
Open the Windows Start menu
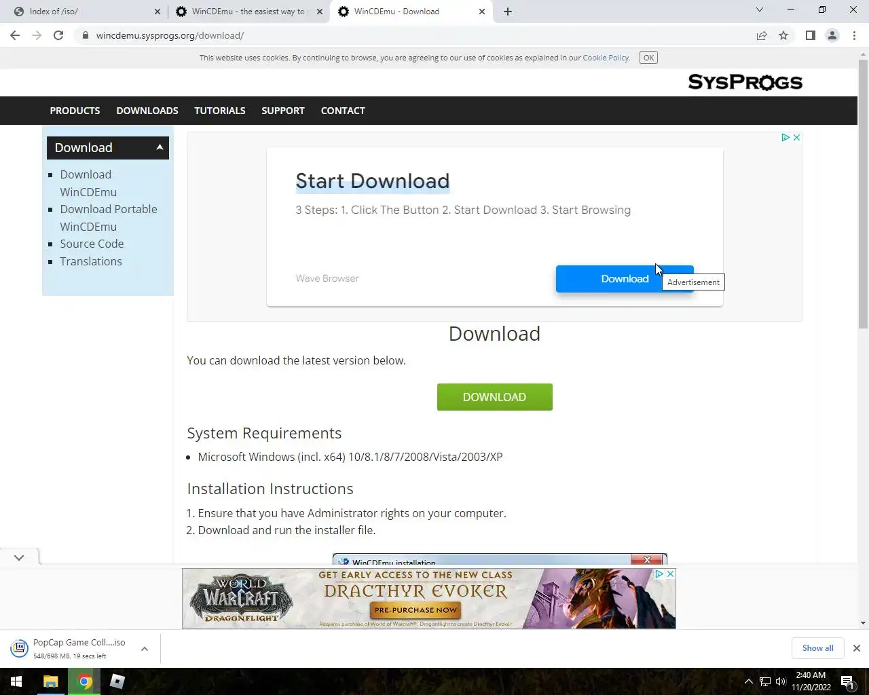point(16,681)
